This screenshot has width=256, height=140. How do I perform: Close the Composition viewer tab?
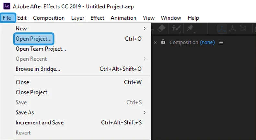pos(155,43)
